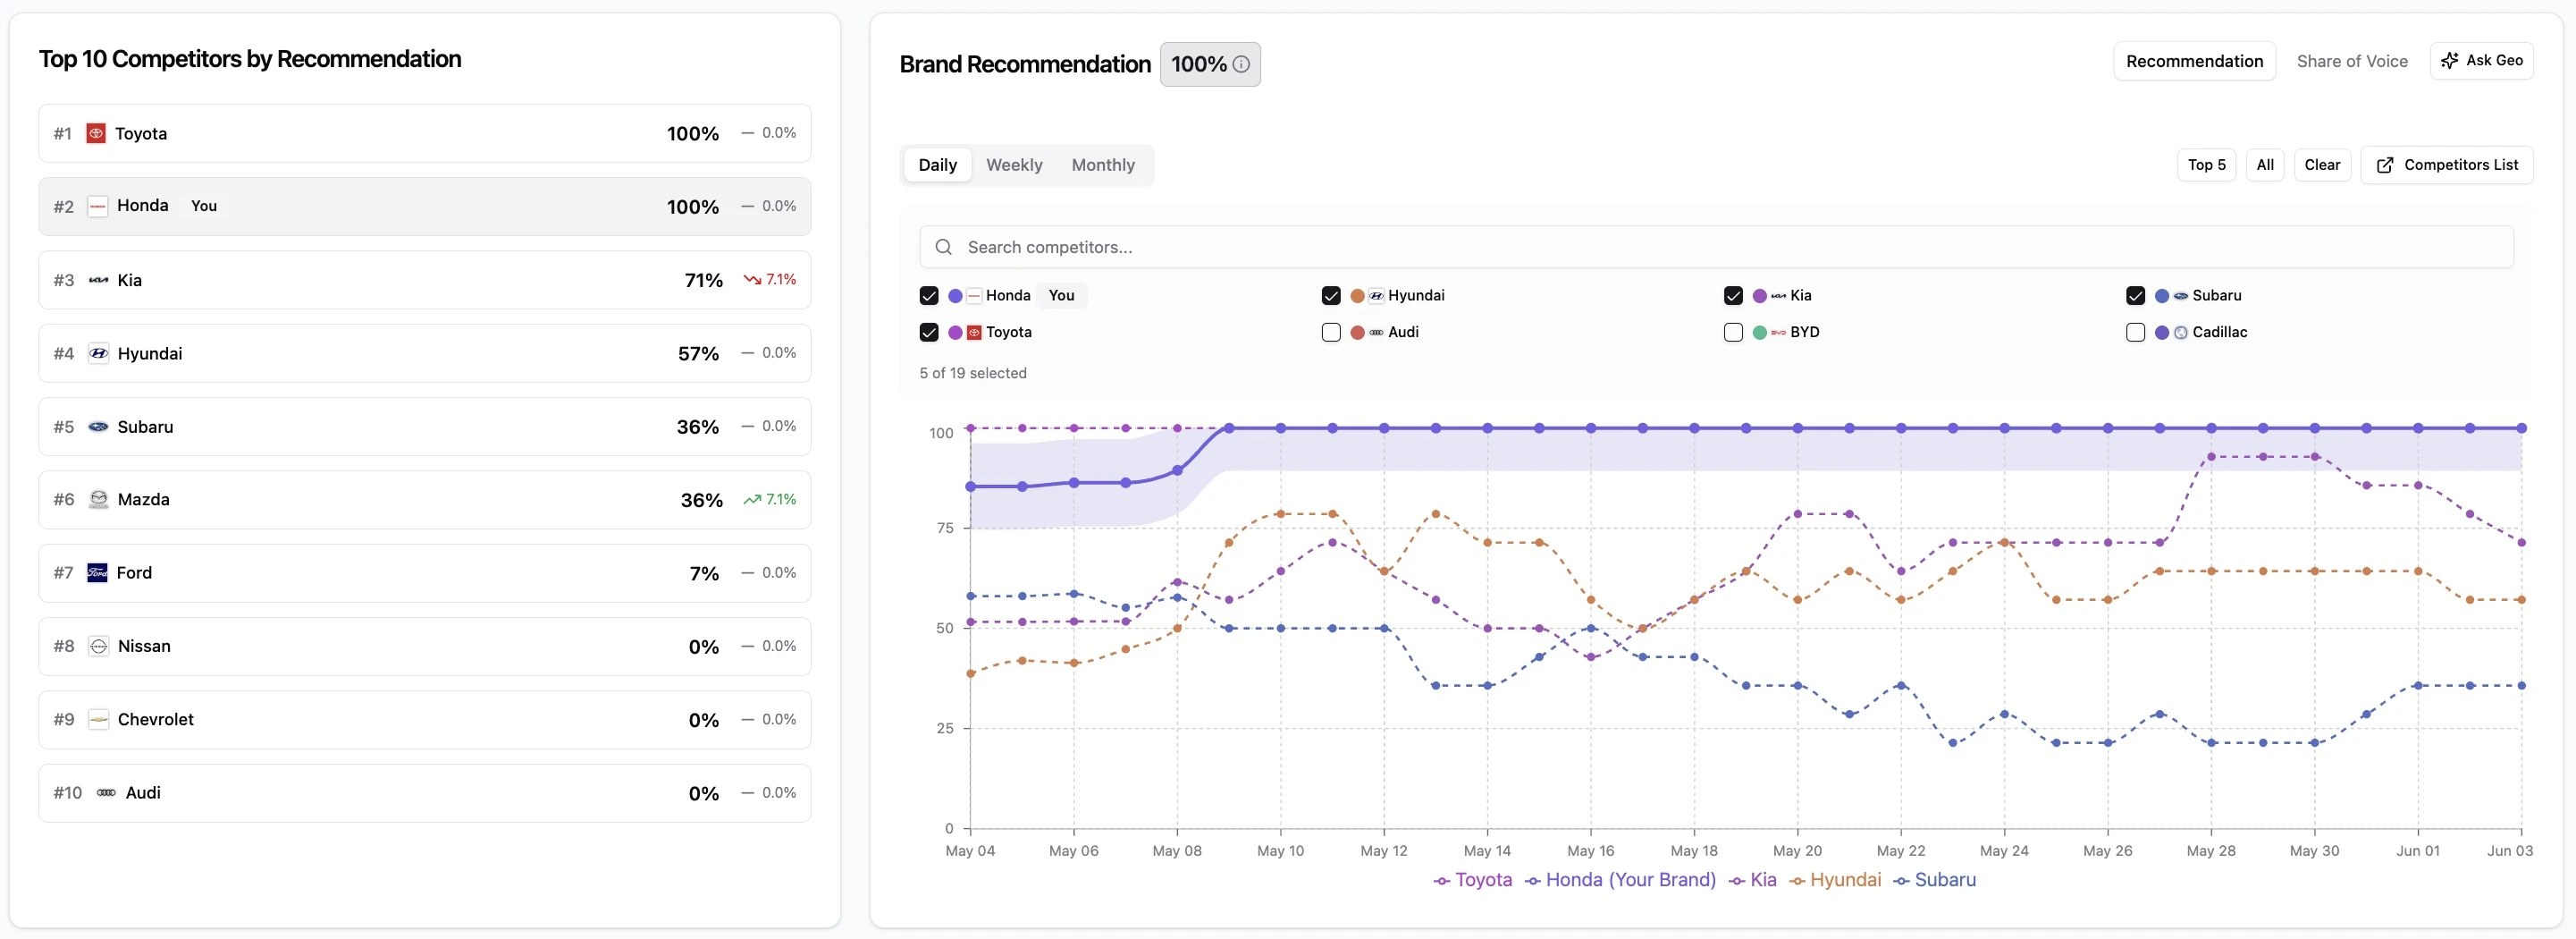
Task: Select the Share of Voice tab
Action: pyautogui.click(x=2352, y=61)
